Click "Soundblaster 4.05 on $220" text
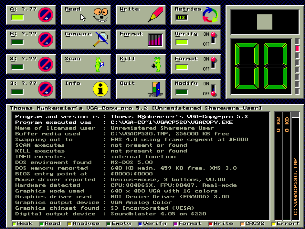The height and width of the screenshot is (229, 305). [x=158, y=214]
